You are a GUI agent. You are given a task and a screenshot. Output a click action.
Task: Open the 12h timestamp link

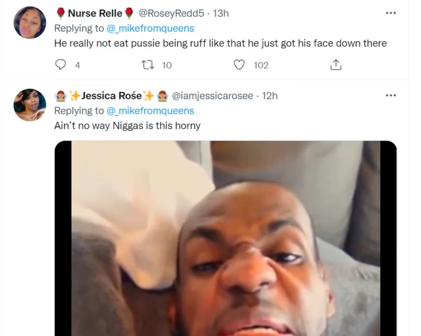270,96
